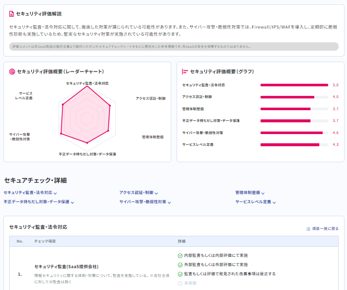Click the bar graph icon beside グラフ heading
The height and width of the screenshot is (290, 347).
185,71
